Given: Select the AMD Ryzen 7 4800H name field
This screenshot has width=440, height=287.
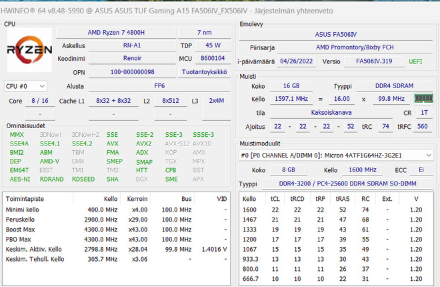Looking at the screenshot, I should pyautogui.click(x=116, y=33).
